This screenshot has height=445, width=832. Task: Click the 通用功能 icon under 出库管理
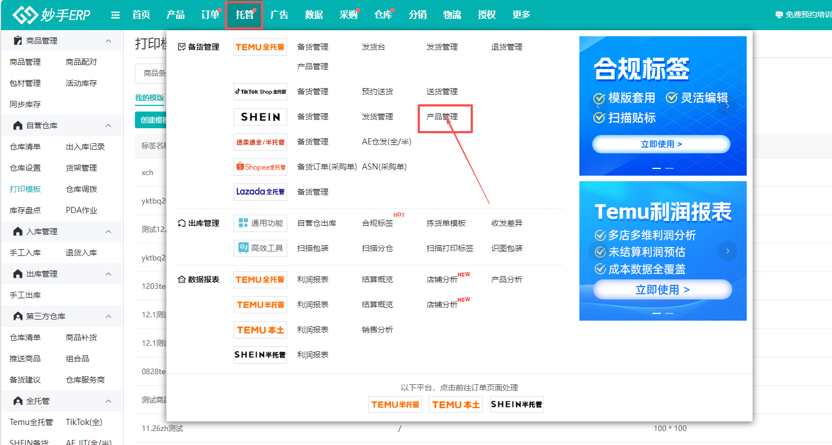(260, 223)
